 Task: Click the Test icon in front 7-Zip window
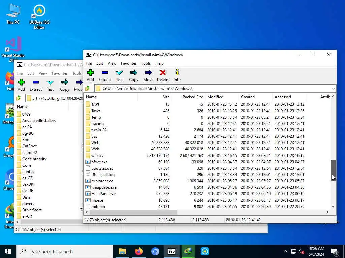119,73
